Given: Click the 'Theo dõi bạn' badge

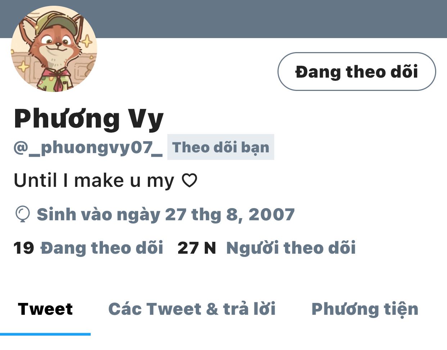Looking at the screenshot, I should [x=221, y=147].
